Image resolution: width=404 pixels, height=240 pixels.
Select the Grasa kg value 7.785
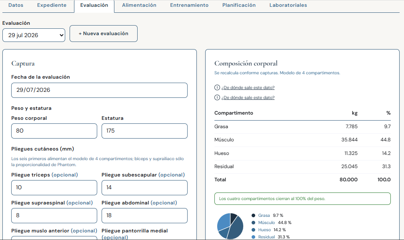(352, 127)
